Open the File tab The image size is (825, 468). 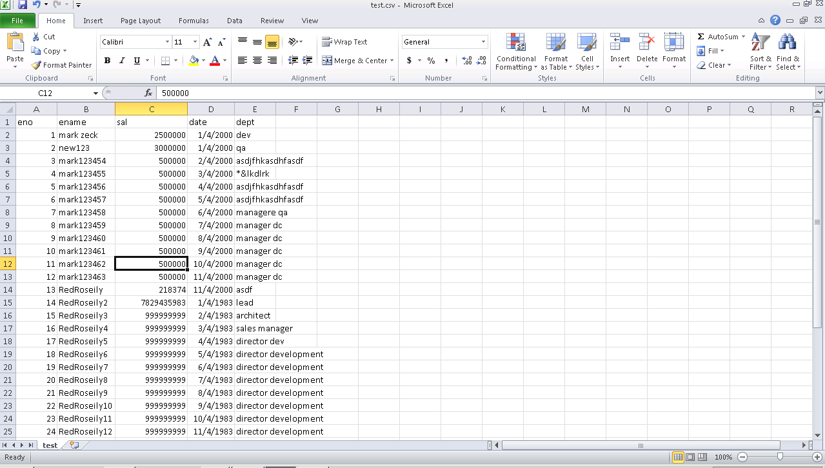click(17, 21)
